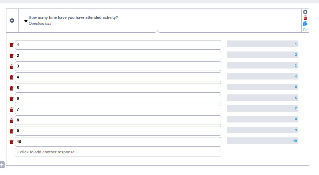Click response label field containing 6

click(118, 99)
